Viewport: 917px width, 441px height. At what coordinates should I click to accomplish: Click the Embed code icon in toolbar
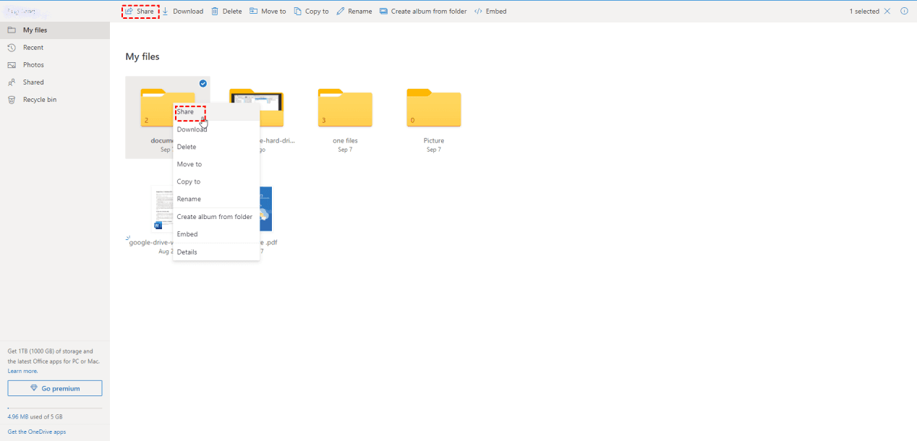(x=478, y=12)
